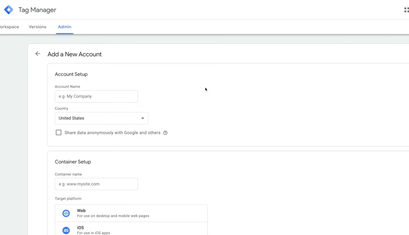Click the Tag Manager title text

click(37, 10)
